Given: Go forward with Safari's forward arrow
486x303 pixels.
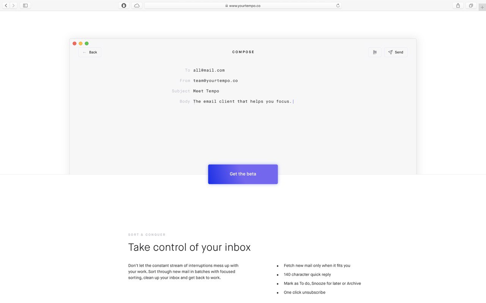Looking at the screenshot, I should [14, 6].
